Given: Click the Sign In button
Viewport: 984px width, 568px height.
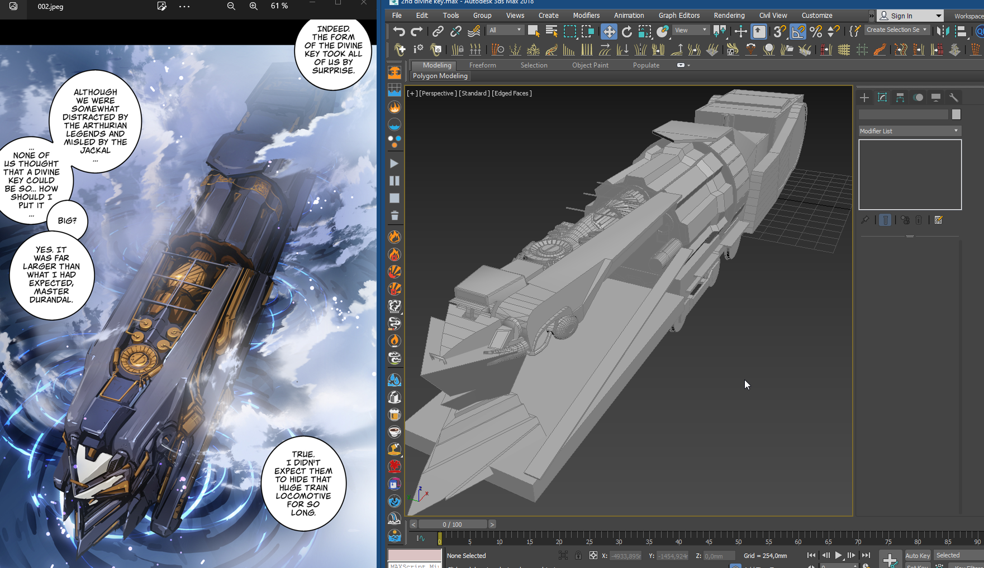Looking at the screenshot, I should pyautogui.click(x=901, y=16).
